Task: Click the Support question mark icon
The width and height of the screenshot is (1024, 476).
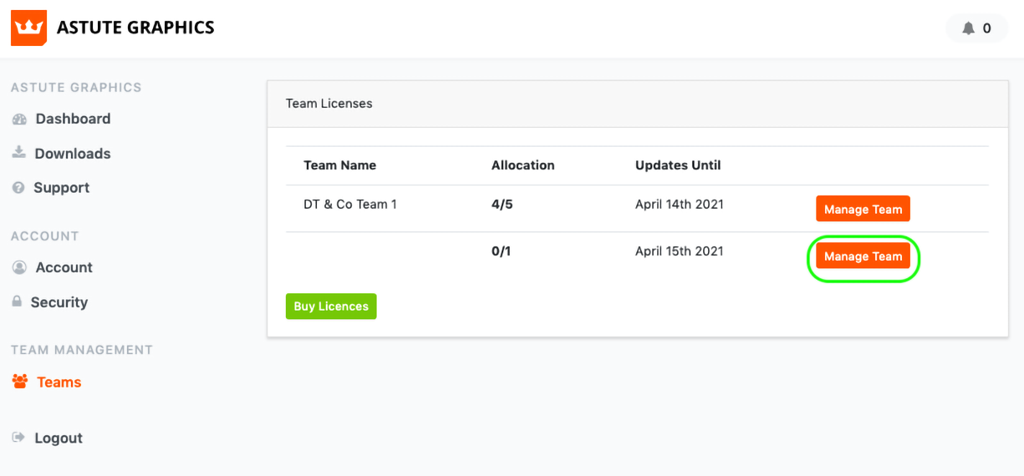Action: (x=18, y=189)
